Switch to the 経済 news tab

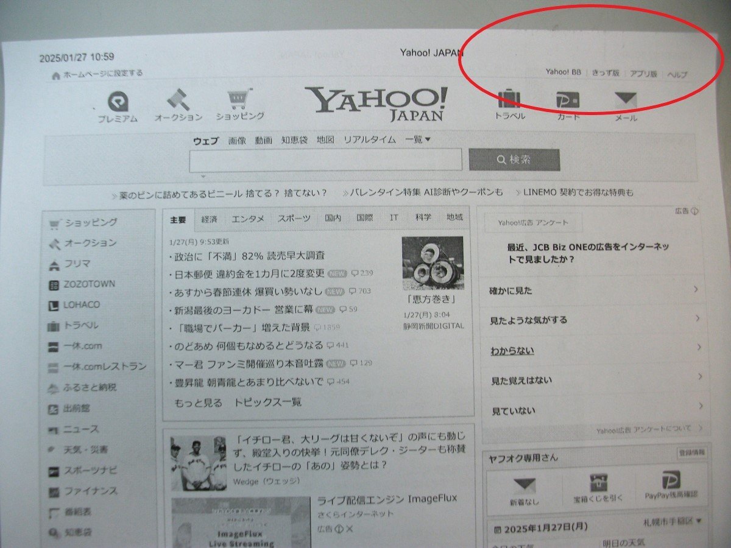(209, 219)
